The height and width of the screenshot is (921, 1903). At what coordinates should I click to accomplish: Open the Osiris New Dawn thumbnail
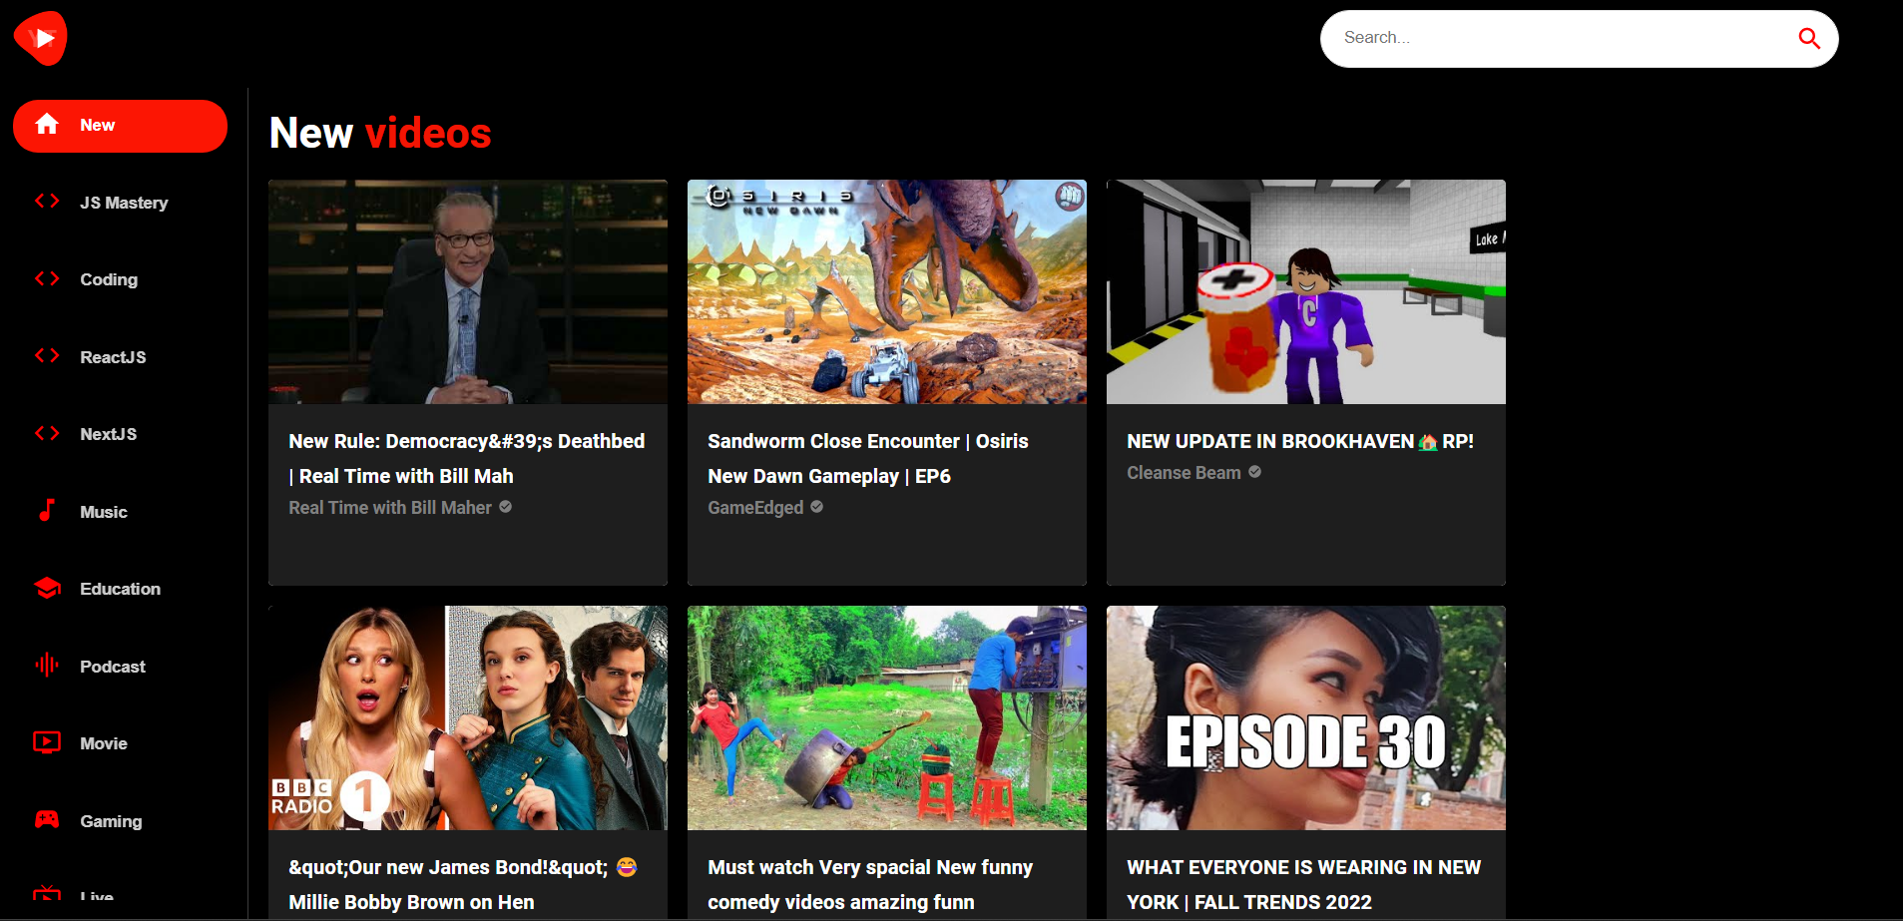coord(887,291)
